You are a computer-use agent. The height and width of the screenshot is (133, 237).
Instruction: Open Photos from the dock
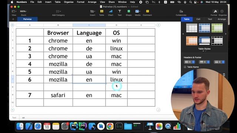159,126
